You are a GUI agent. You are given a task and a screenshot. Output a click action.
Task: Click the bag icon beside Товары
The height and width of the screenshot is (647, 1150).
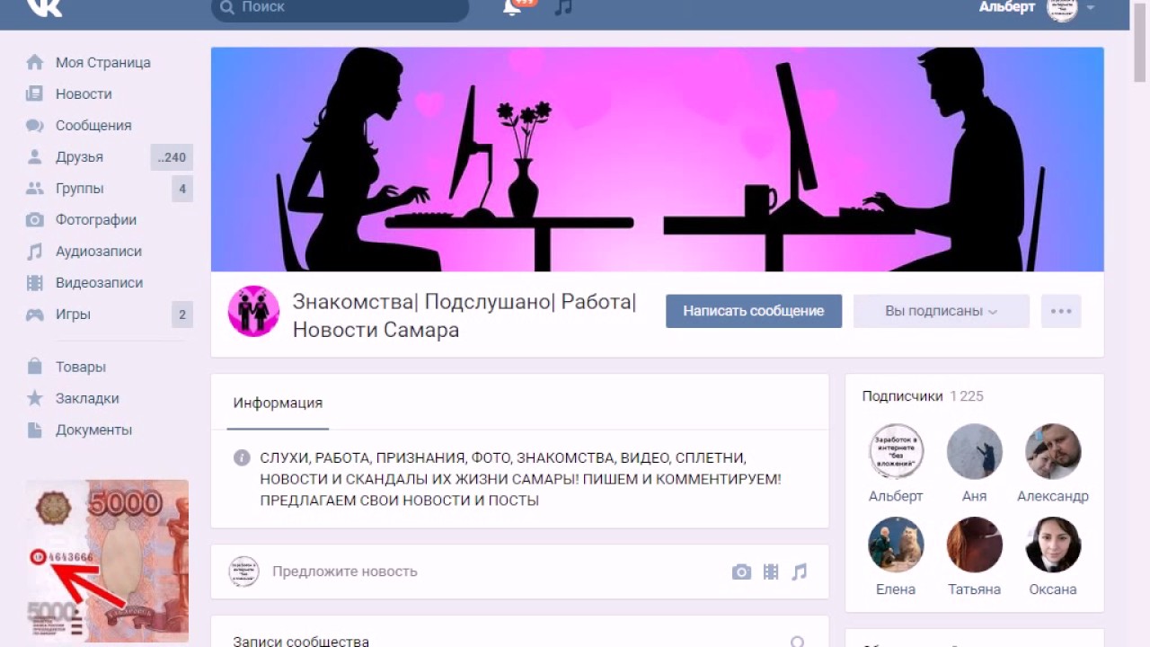(35, 367)
